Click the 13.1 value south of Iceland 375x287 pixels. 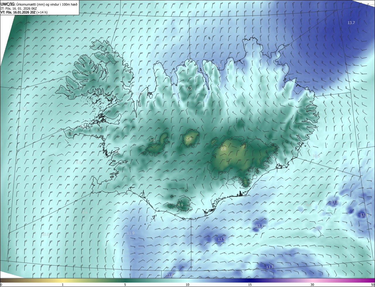click(x=260, y=226)
